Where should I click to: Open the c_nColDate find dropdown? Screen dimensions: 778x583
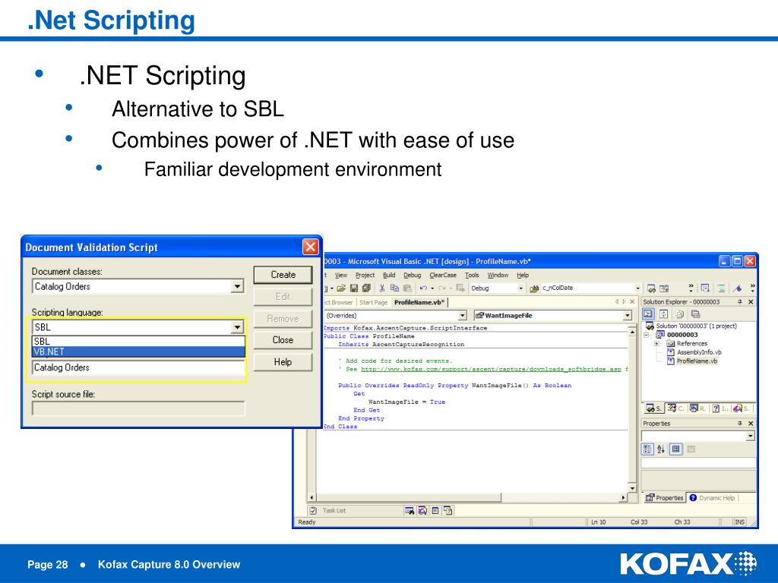[x=637, y=288]
